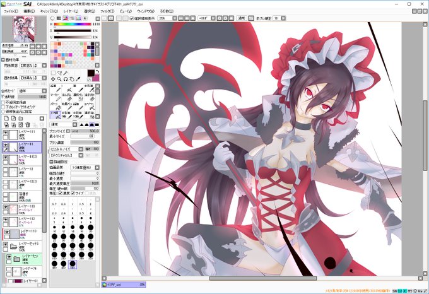Open 手ブレ補正 stabilizer dropdown
This screenshot has height=294, width=429.
283,18
